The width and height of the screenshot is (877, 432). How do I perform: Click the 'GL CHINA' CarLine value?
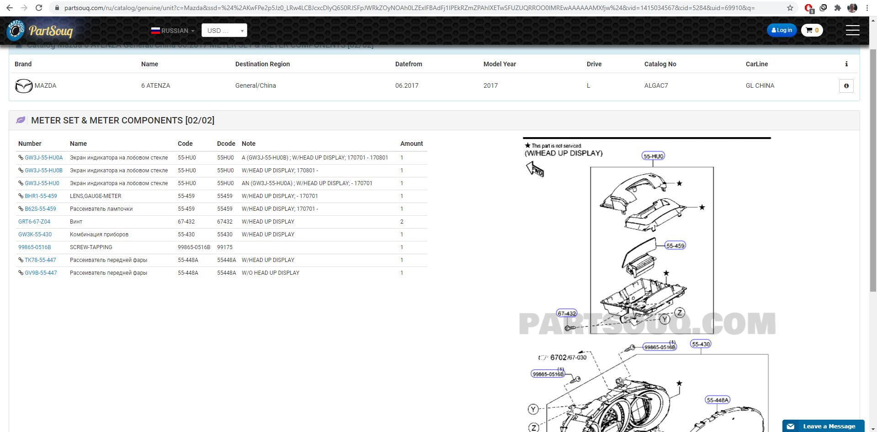click(760, 85)
